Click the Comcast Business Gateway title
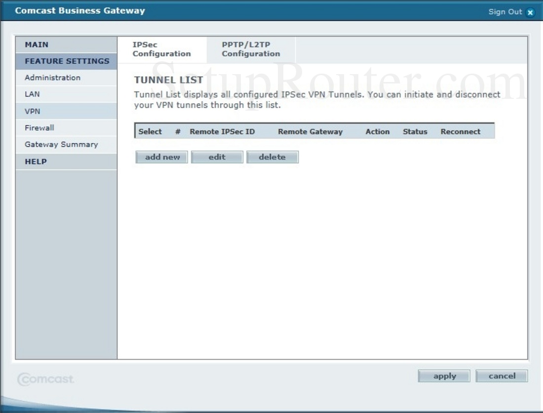543x413 pixels. coord(80,11)
